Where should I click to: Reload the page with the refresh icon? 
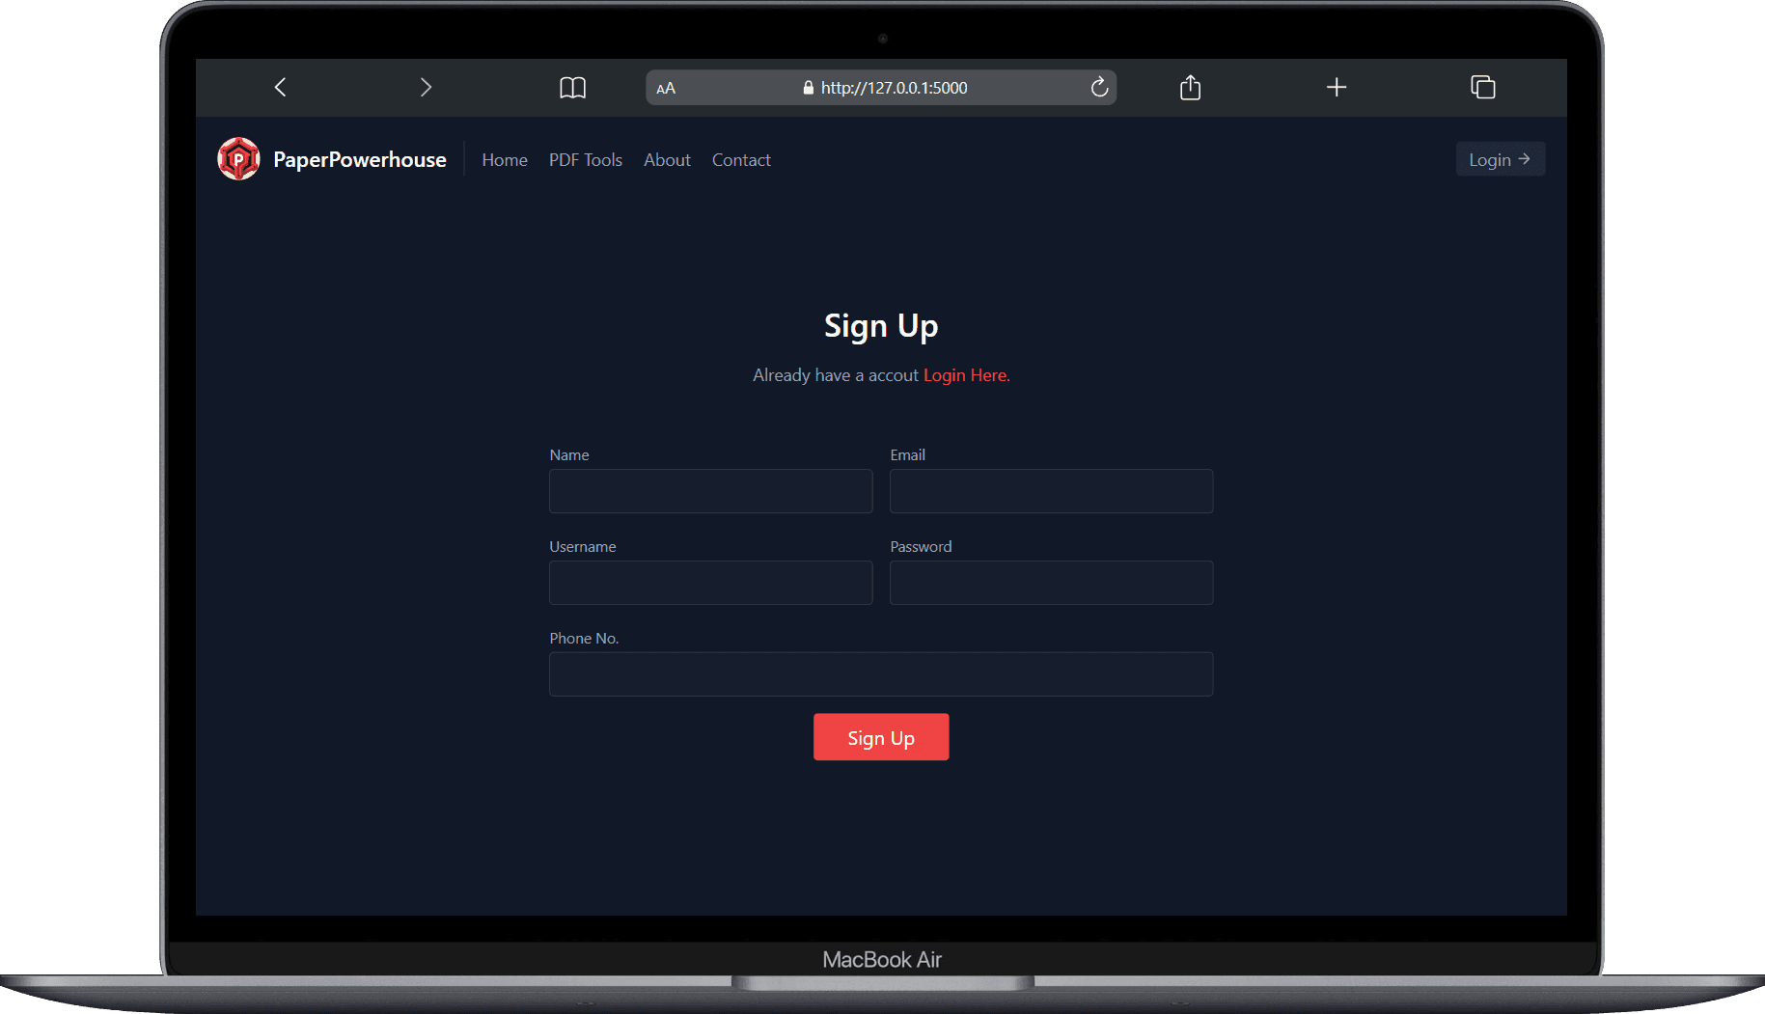(1099, 88)
